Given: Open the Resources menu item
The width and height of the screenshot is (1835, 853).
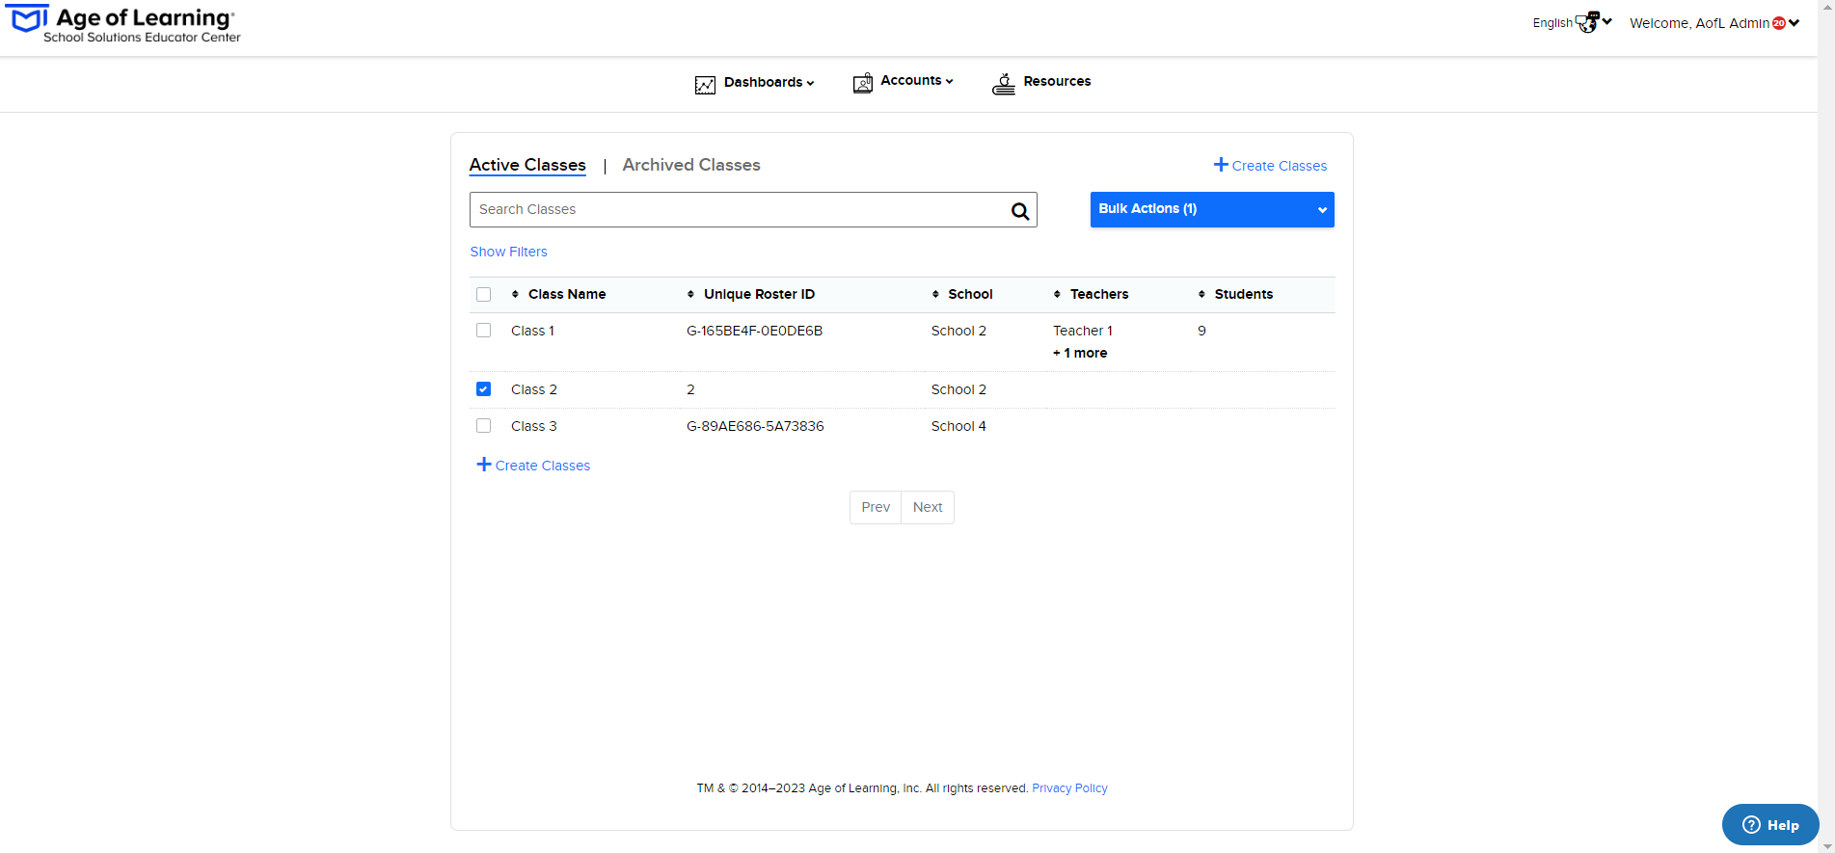Looking at the screenshot, I should [1041, 83].
